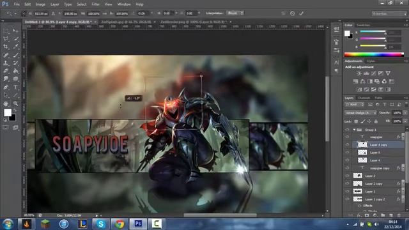Add a Color Balance adjustment
Image resolution: width=409 pixels, height=230 pixels.
click(x=362, y=81)
